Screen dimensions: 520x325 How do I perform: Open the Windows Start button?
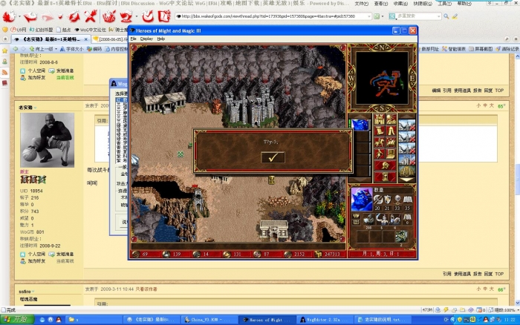point(16,319)
